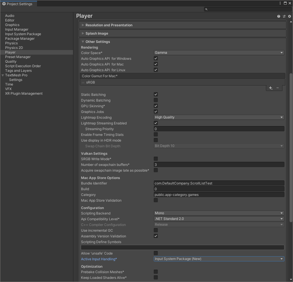Switch to the Project Settings tab
The image size is (293, 282).
[x=17, y=4]
